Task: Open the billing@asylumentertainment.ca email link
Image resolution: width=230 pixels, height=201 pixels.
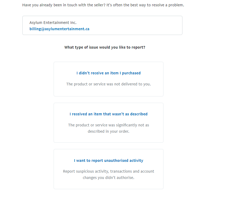Action: click(x=59, y=29)
